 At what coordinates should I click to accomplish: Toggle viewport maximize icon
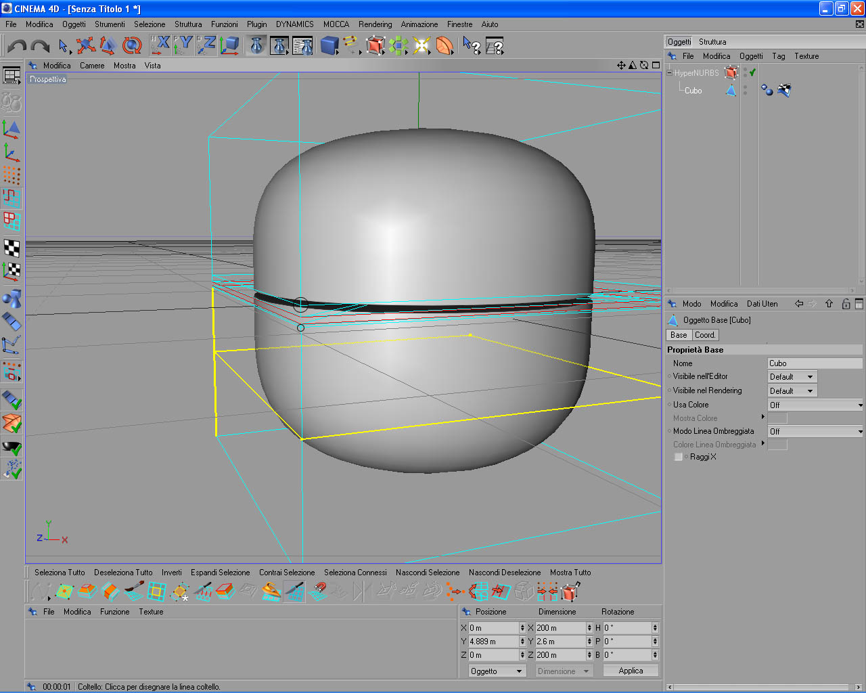(656, 66)
